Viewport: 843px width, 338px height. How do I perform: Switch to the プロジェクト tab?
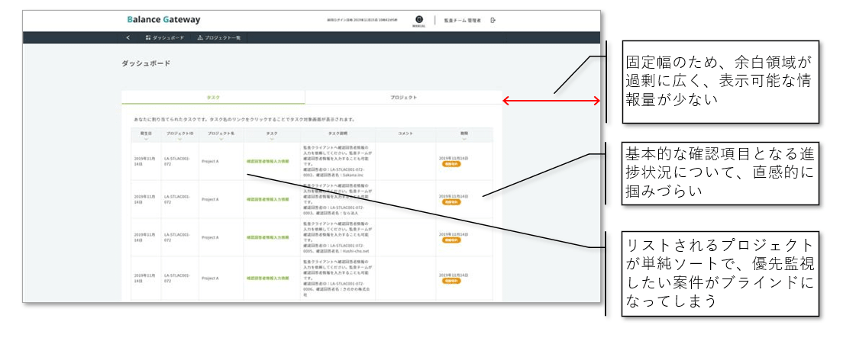403,98
